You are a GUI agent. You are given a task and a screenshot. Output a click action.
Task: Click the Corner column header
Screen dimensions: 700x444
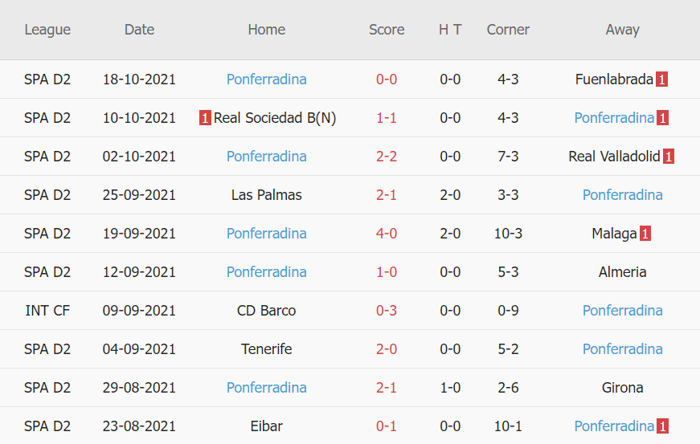[x=508, y=30]
